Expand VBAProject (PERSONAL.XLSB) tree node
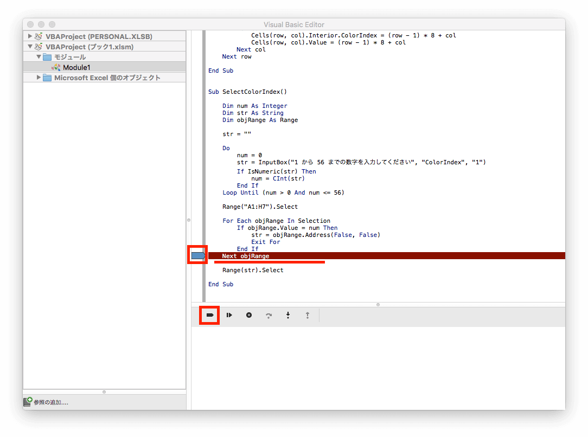This screenshot has width=588, height=437. (30, 36)
